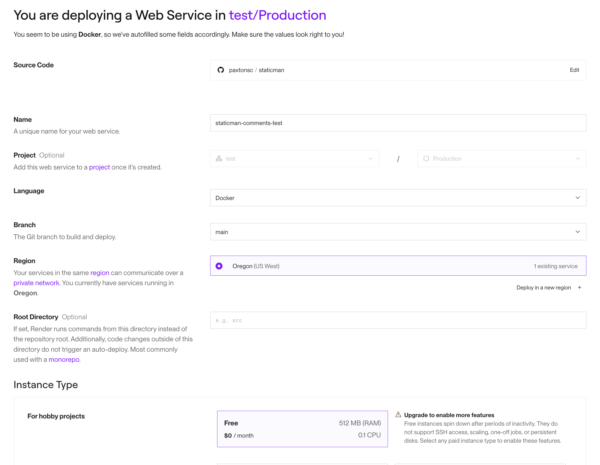Click the Root Directory input field
This screenshot has width=600, height=465.
(398, 320)
